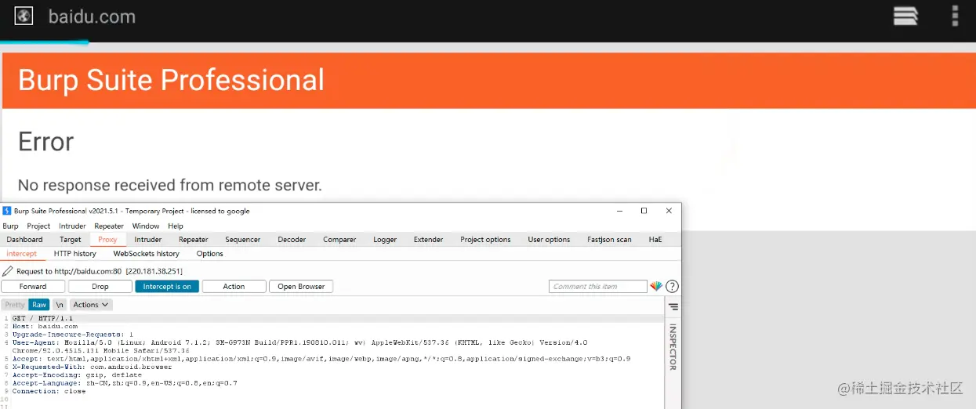Switch to Pretty message view
The image size is (976, 409).
(15, 305)
